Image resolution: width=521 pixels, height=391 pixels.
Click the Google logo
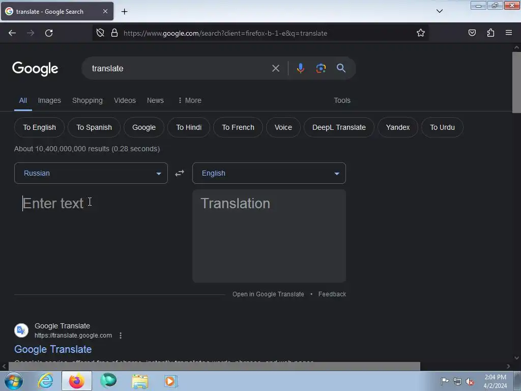coord(35,69)
